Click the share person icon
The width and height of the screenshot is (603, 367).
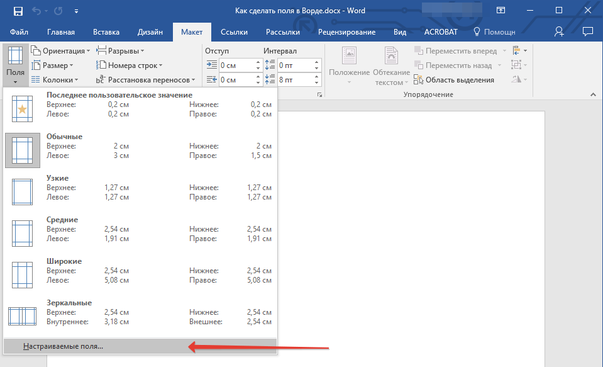click(x=559, y=31)
